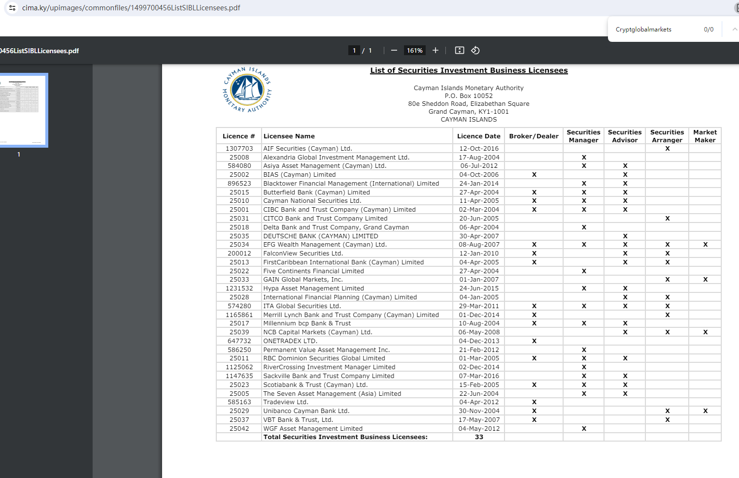Zoom out the PDF with minus button
This screenshot has height=478, width=739.
click(394, 50)
